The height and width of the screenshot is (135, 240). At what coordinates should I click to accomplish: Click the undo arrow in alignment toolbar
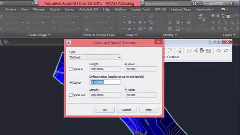(x=219, y=51)
